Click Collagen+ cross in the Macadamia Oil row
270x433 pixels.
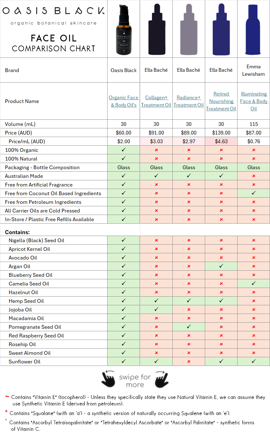(x=156, y=318)
